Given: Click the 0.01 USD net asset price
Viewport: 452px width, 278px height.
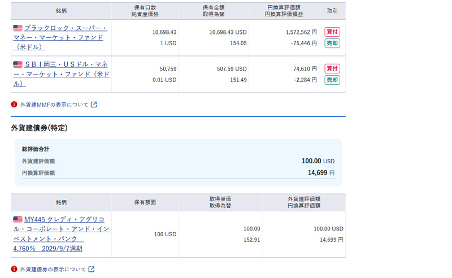Looking at the screenshot, I should pos(164,80).
